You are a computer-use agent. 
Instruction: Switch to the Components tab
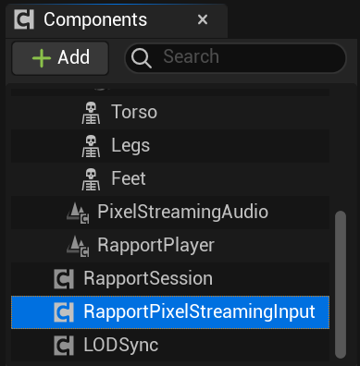(95, 20)
